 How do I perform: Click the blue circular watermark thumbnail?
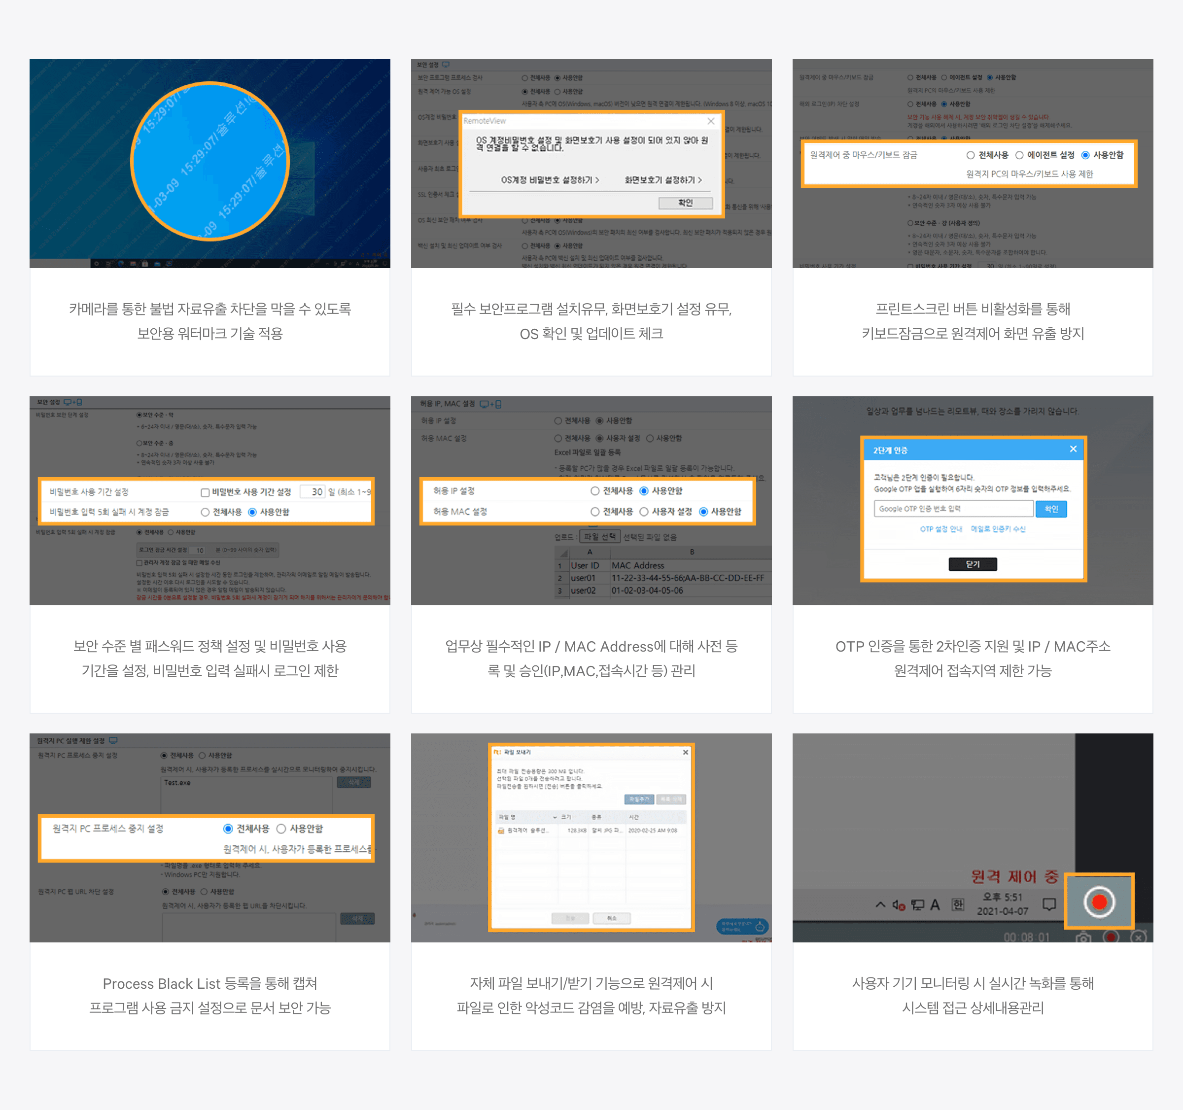(x=209, y=162)
